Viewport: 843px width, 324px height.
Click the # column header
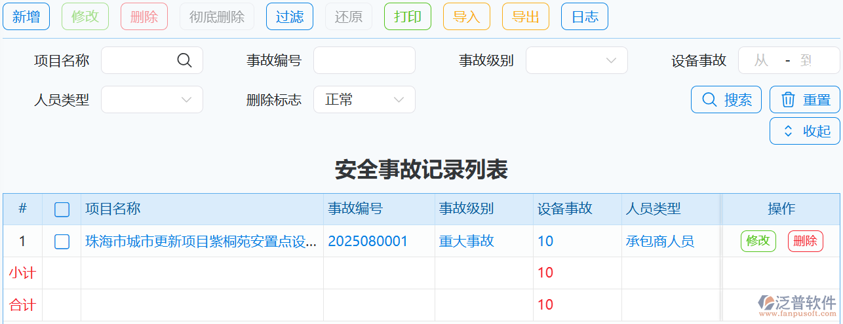22,209
